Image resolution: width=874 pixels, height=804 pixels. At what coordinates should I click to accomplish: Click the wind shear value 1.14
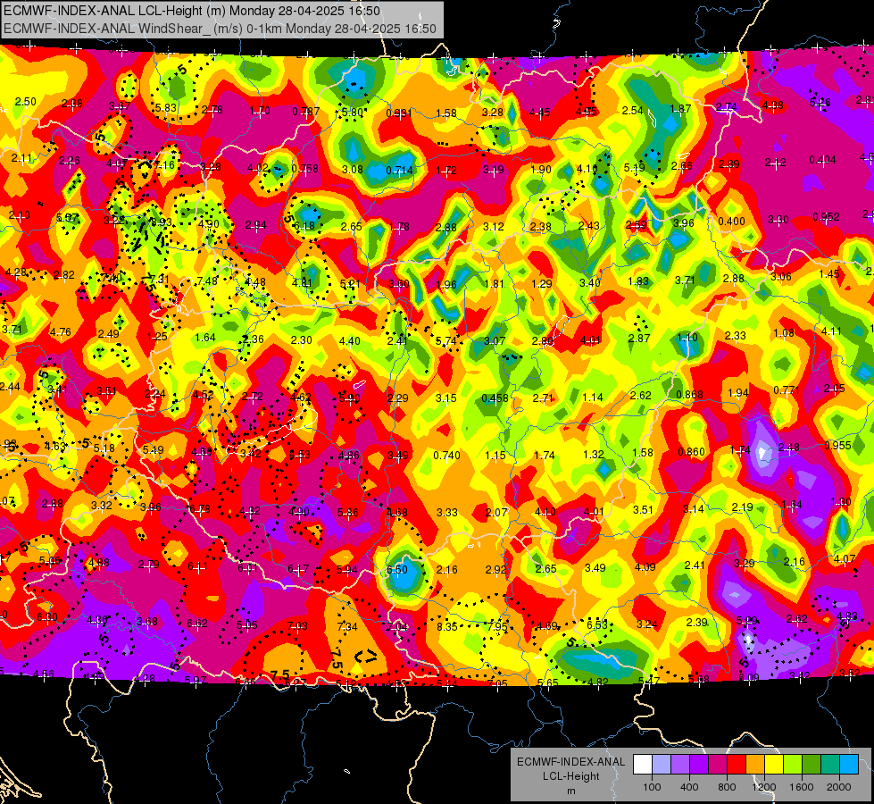pos(593,398)
